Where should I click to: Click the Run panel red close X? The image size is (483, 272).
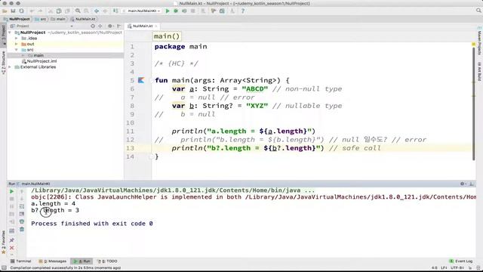coord(12,248)
